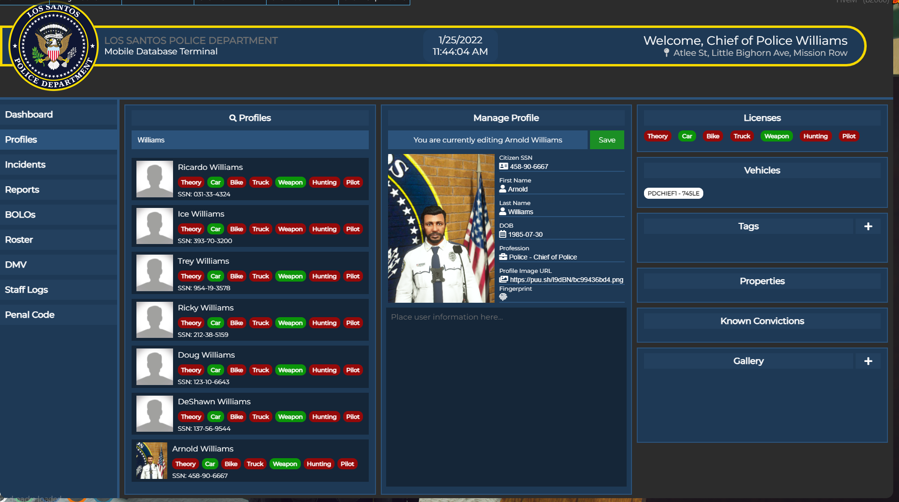Click the Last Name person icon
This screenshot has width=899, height=502.
click(x=503, y=211)
